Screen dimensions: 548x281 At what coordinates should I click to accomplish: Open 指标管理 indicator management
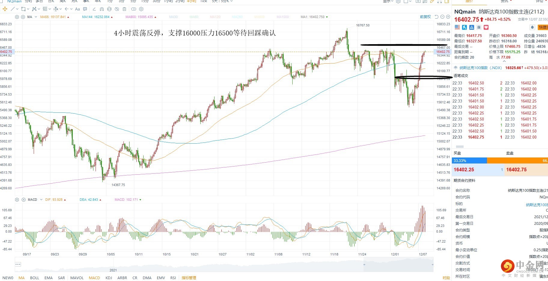189,278
